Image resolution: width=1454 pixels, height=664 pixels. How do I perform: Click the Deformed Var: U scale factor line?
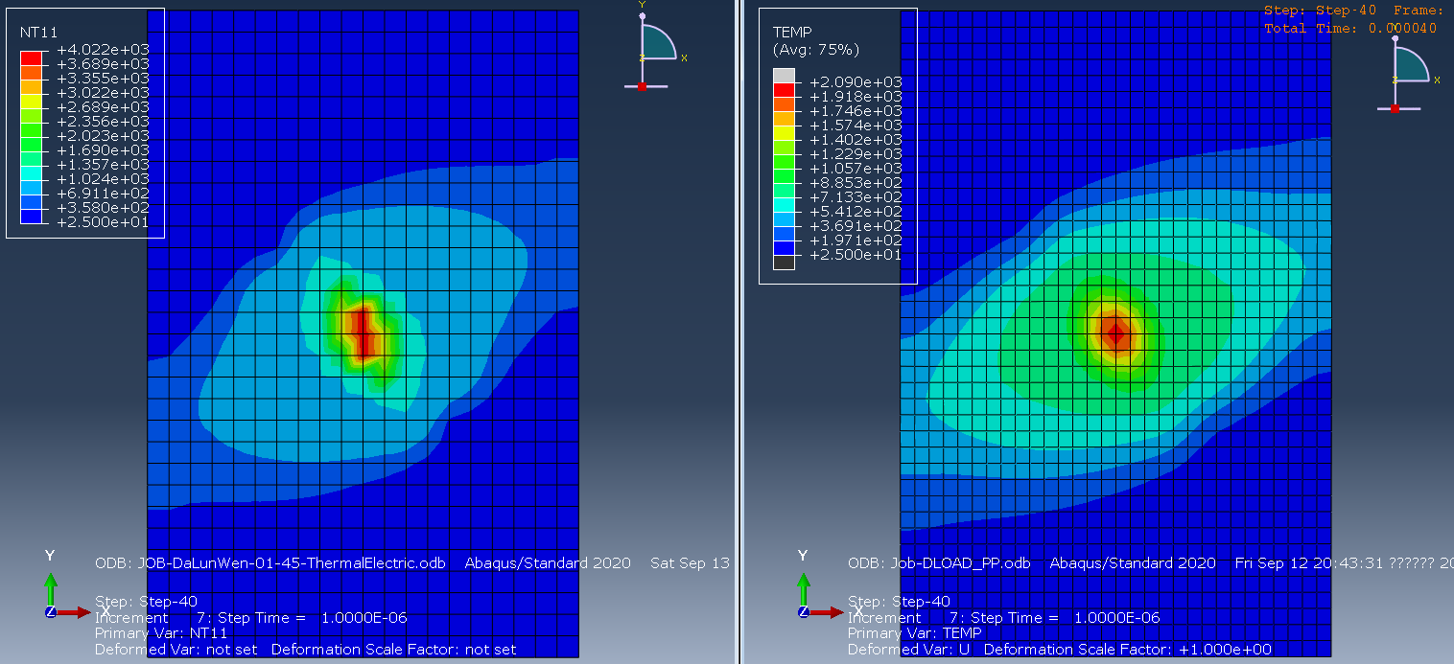[x=1060, y=650]
